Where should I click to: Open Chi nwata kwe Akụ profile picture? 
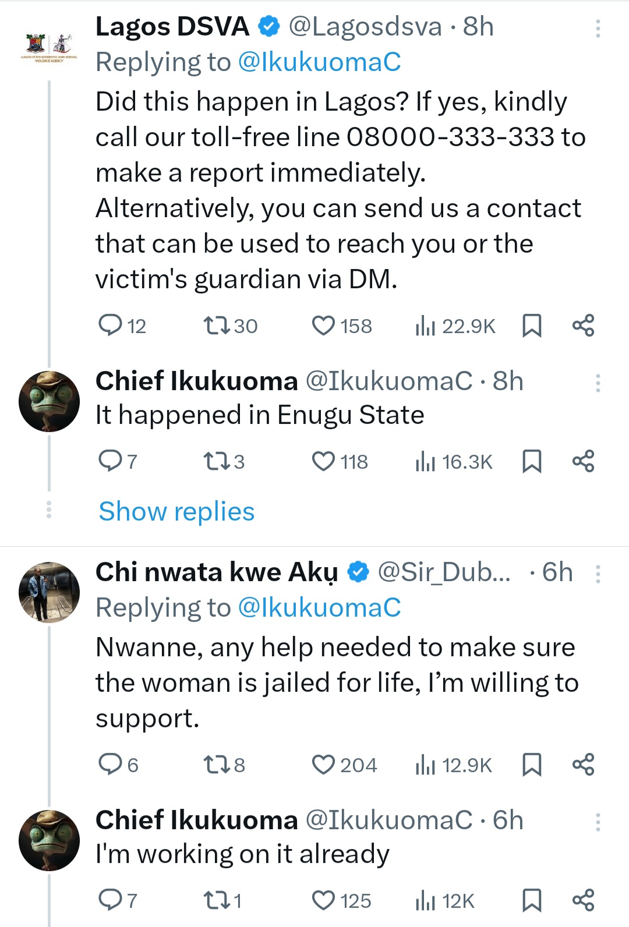click(x=49, y=592)
